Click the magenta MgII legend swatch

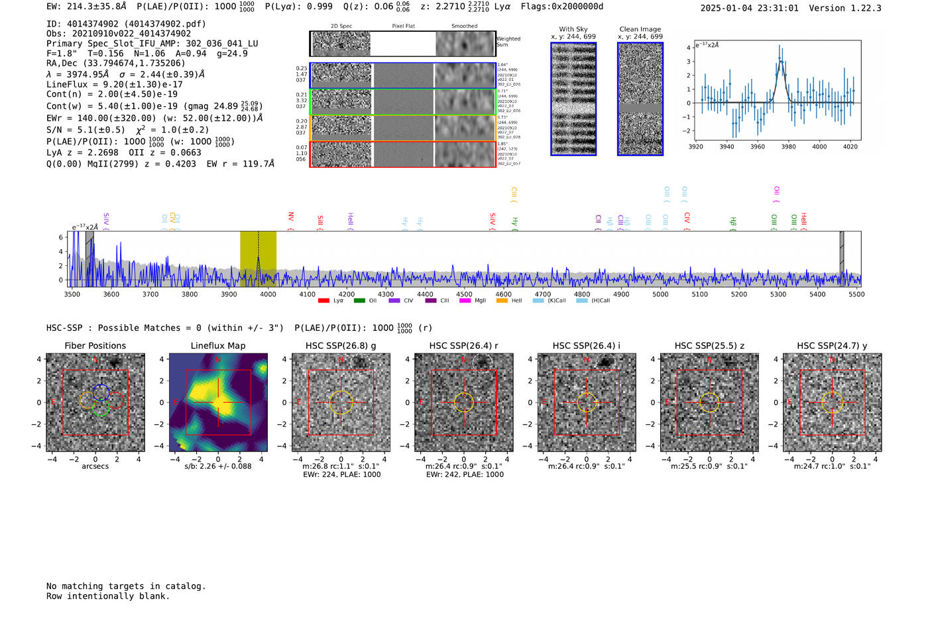click(465, 300)
